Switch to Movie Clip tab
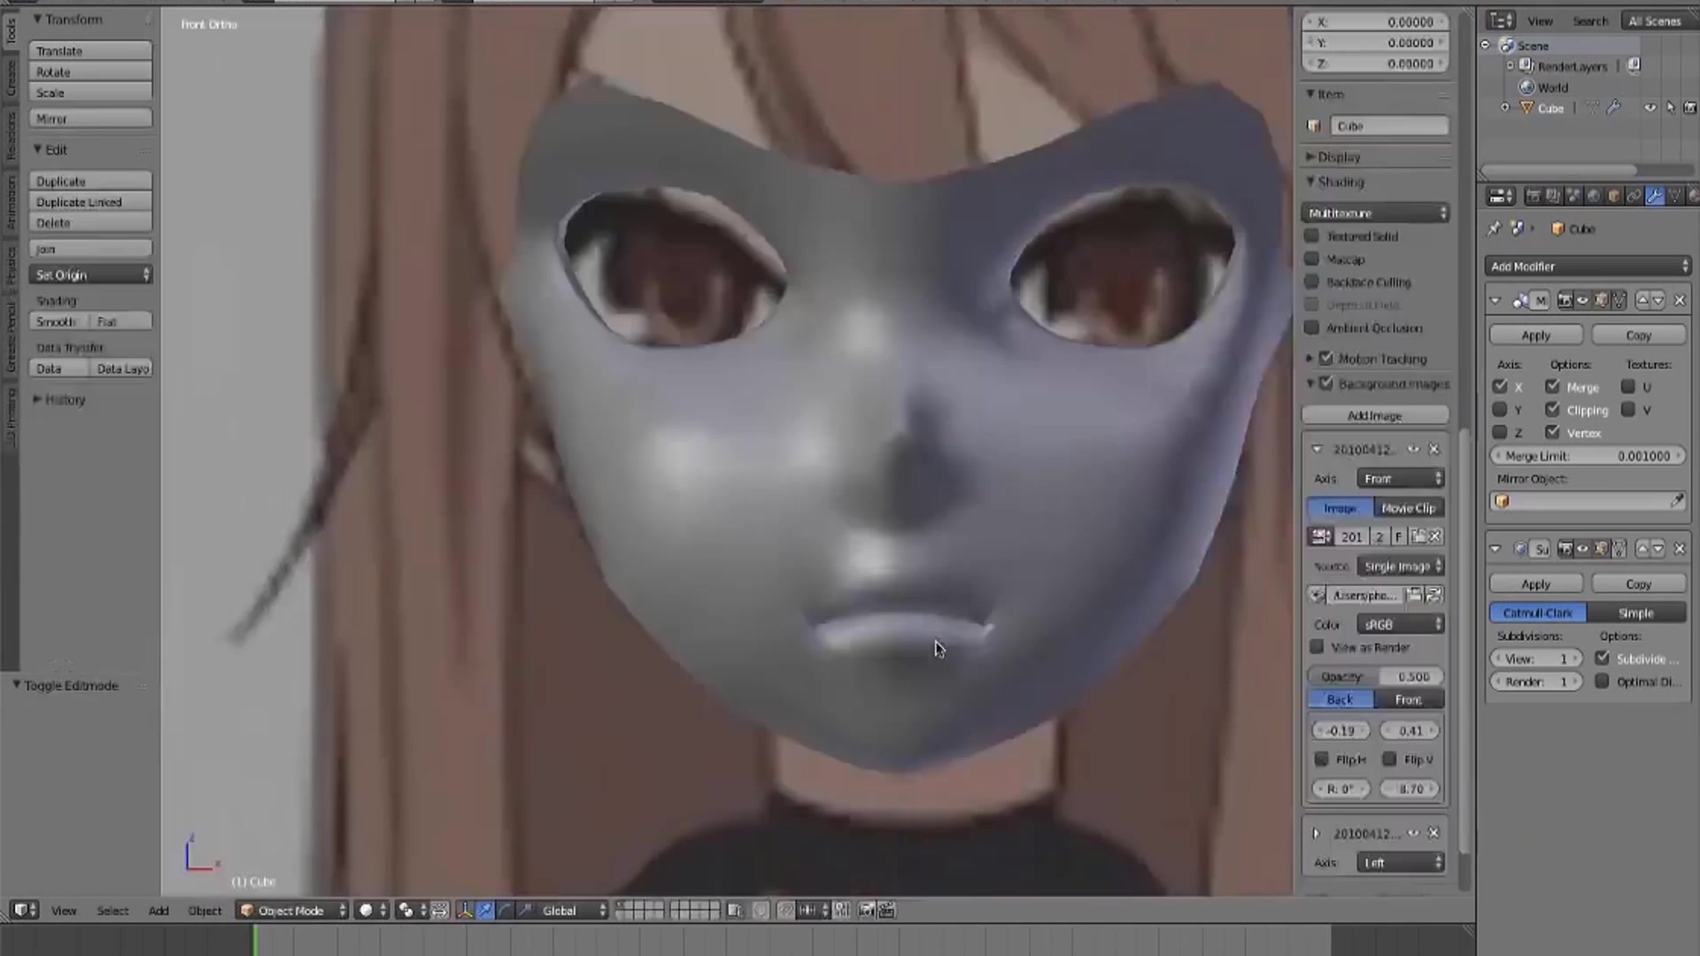This screenshot has height=956, width=1700. tap(1408, 509)
